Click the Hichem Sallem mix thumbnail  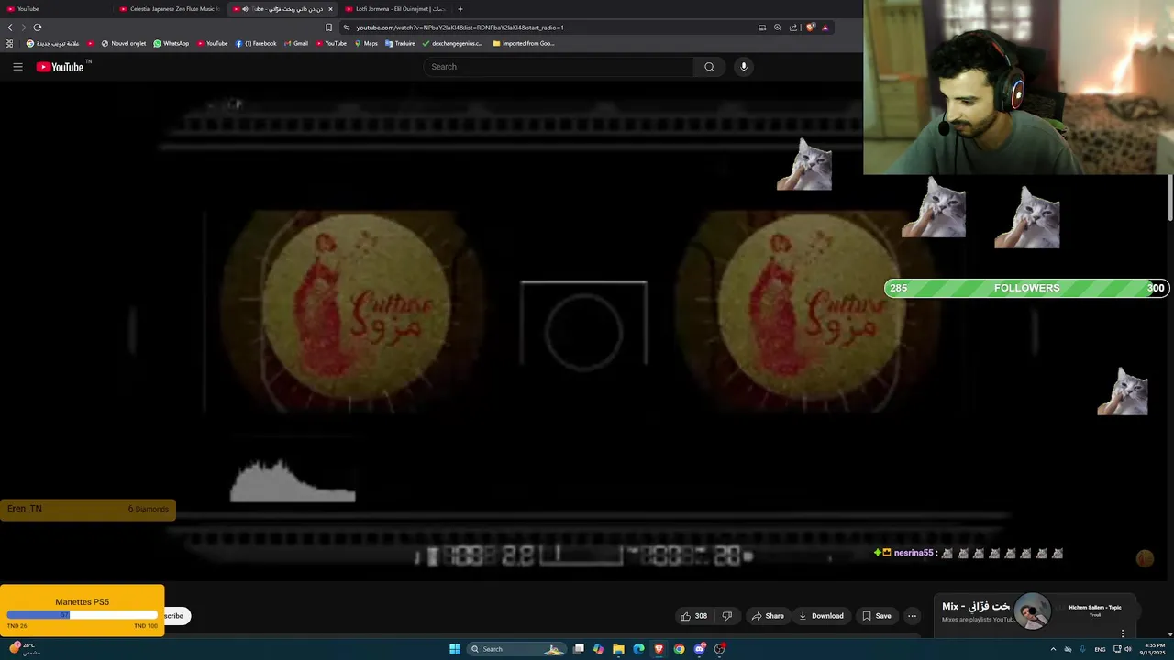click(1033, 611)
